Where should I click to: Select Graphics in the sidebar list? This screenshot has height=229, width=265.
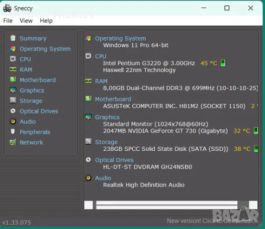click(x=32, y=90)
